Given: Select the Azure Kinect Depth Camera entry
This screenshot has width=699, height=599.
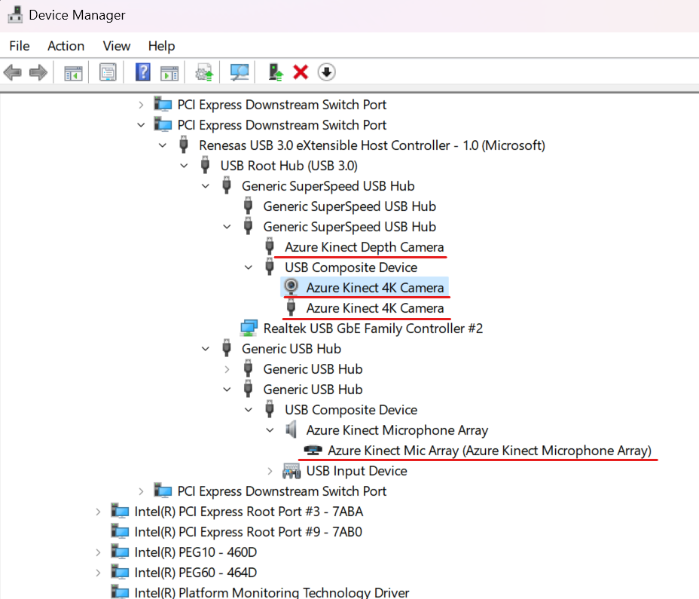Looking at the screenshot, I should (x=364, y=246).
